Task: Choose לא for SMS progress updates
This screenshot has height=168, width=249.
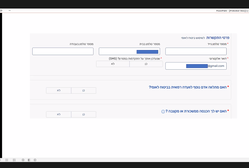Action: (x=113, y=64)
